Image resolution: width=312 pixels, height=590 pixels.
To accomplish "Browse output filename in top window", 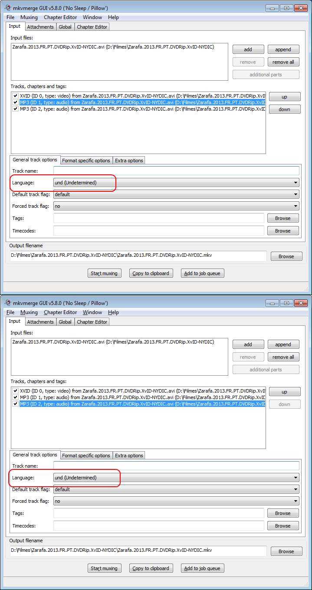I will coord(286,256).
